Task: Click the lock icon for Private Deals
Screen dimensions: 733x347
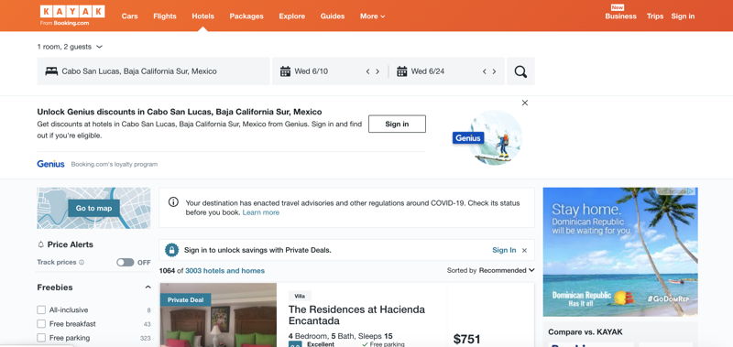Action: click(x=171, y=250)
